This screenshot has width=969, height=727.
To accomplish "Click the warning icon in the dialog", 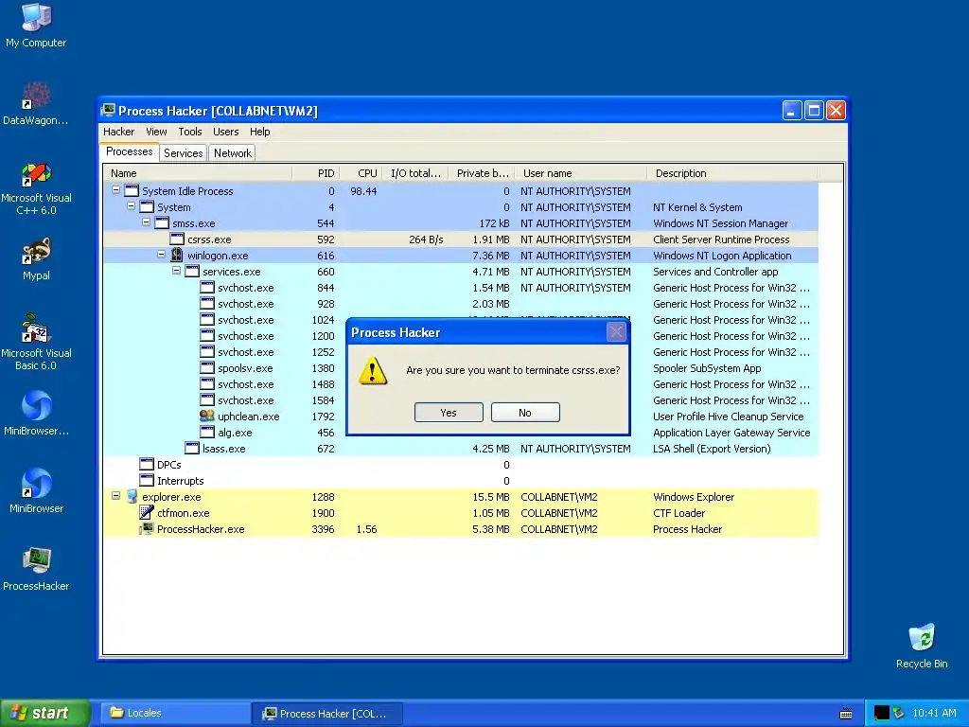I will pyautogui.click(x=373, y=371).
